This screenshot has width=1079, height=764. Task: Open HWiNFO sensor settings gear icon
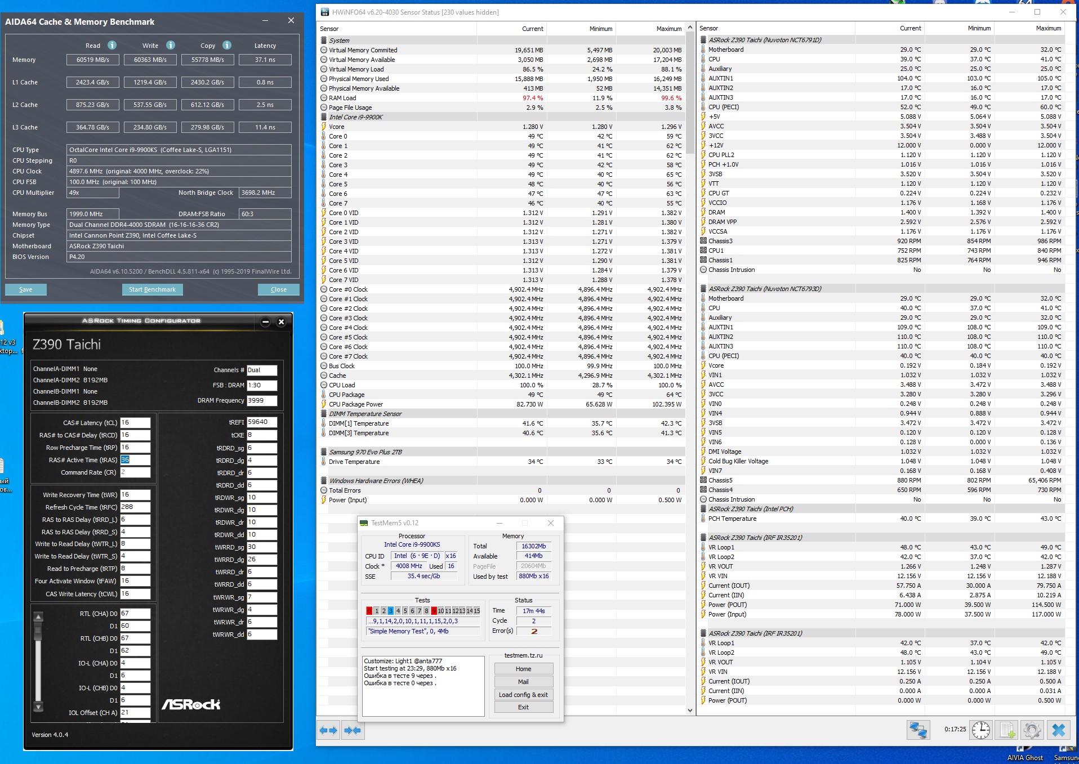coord(1032,730)
